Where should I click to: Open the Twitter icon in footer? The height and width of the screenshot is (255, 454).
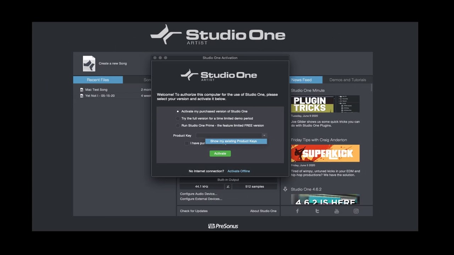317,211
